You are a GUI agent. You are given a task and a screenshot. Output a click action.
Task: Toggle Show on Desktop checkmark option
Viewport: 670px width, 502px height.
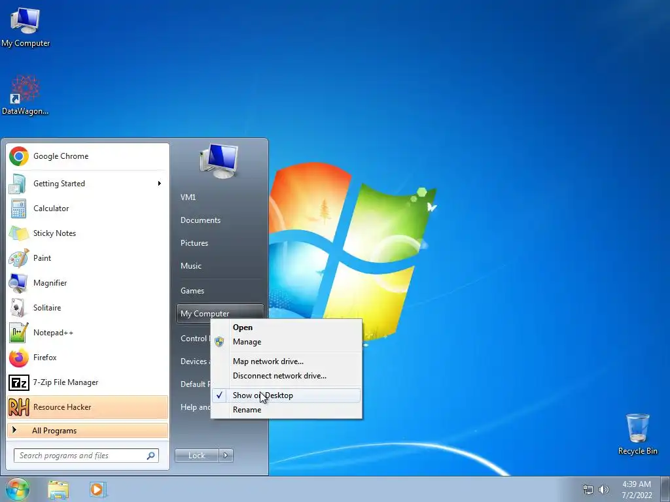tap(287, 395)
